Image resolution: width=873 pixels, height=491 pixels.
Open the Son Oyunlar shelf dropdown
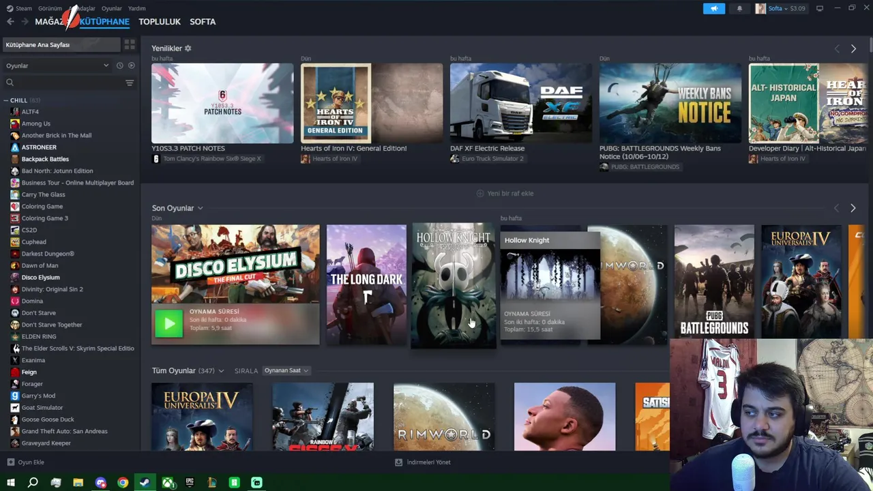200,208
